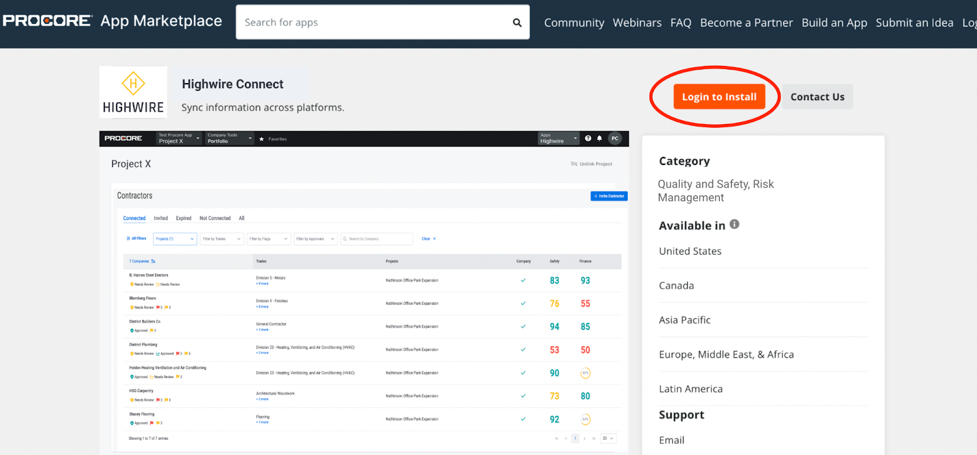Select page 1 in pagination
This screenshot has height=455, width=977.
575,439
